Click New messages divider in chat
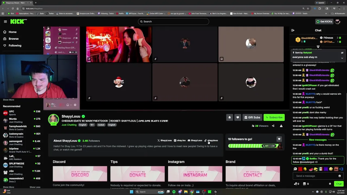The height and width of the screenshot is (195, 347). (x=318, y=140)
